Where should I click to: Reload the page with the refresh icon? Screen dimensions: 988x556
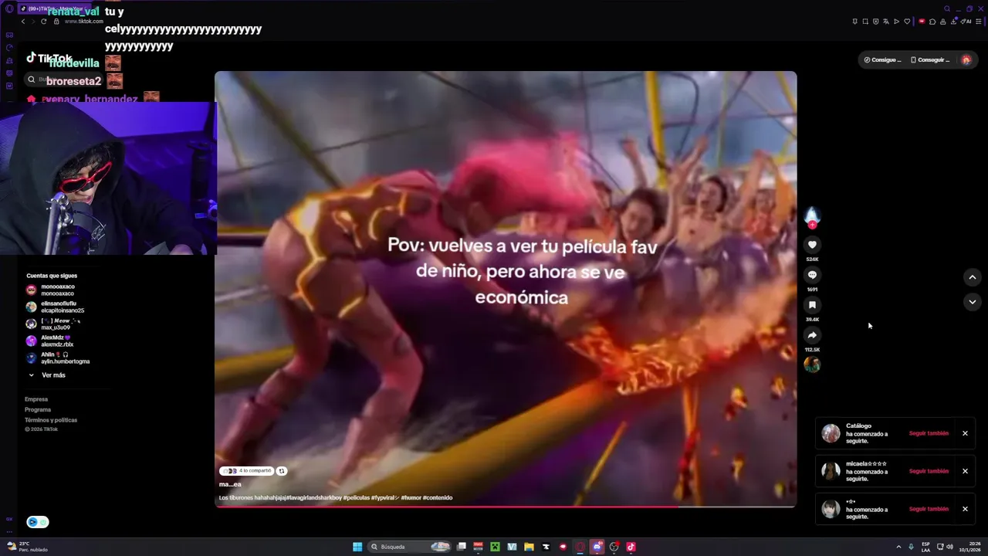coord(44,22)
